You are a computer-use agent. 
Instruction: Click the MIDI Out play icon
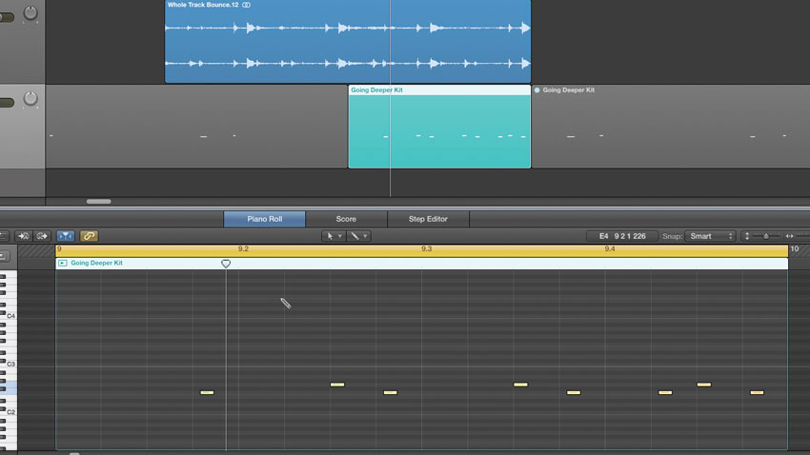pos(42,236)
